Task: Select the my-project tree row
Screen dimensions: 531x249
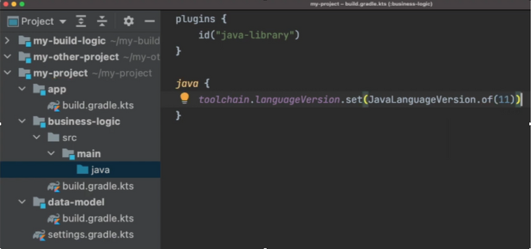Action: 80,73
